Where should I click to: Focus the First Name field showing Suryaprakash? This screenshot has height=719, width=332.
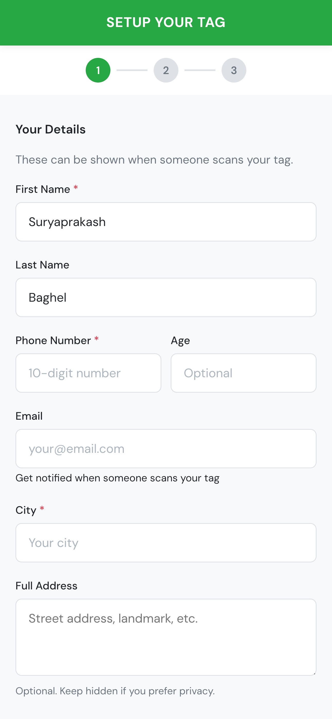point(166,222)
